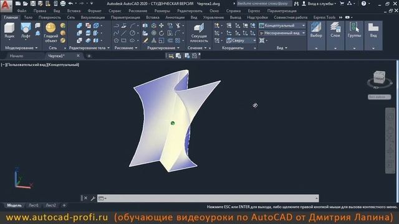
Task: Open the Сверху UCS dropdown
Action: click(x=241, y=40)
